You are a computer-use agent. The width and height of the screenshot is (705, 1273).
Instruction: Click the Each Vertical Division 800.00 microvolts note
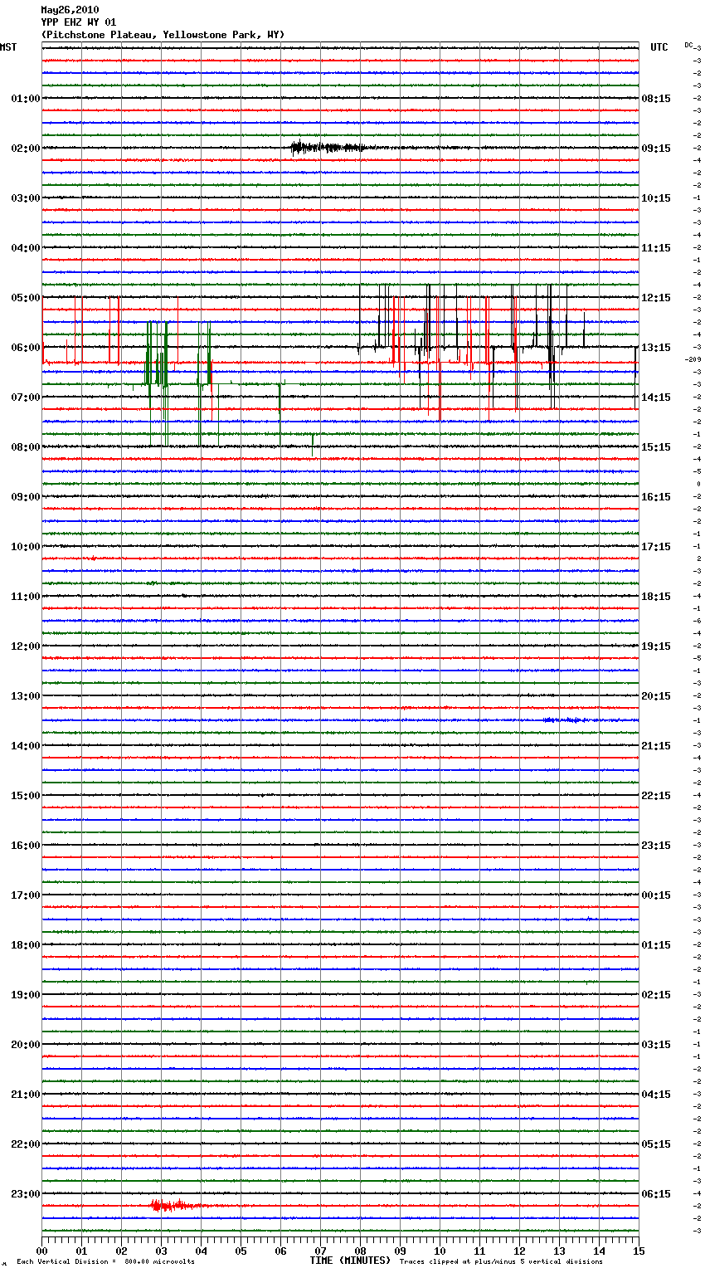105,1262
